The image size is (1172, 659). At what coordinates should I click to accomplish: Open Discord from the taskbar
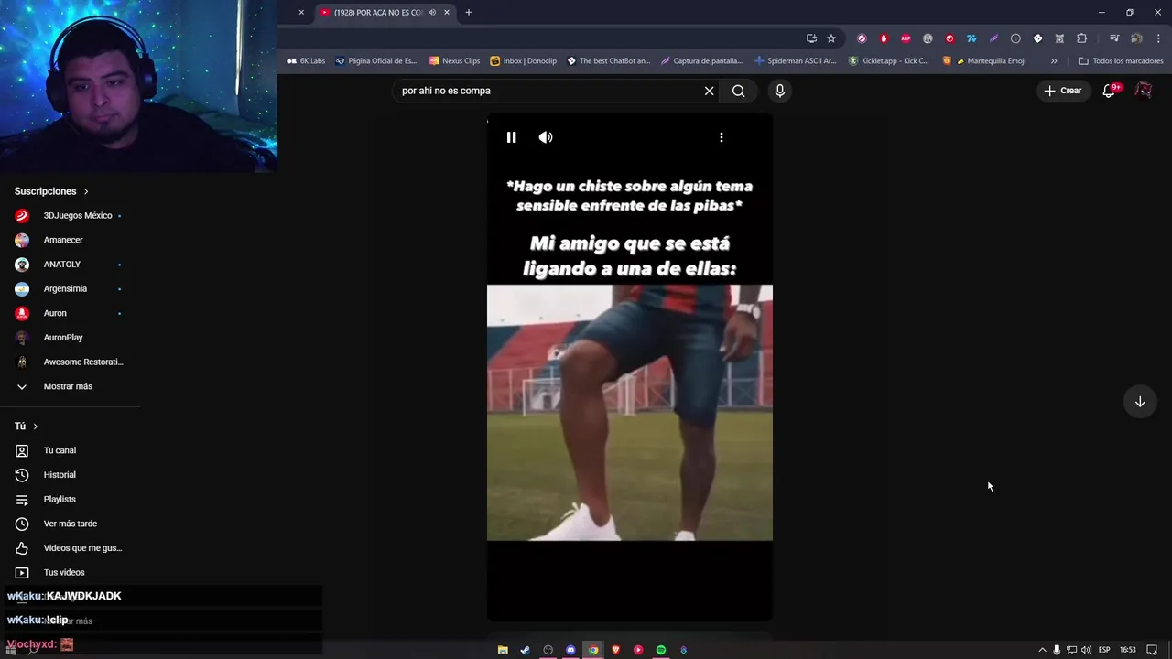pos(570,650)
